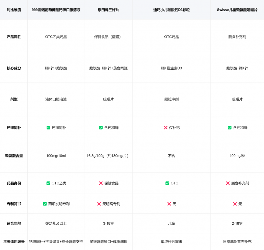Click cell 日常基础营养补充
Screen dimensions: 264x250
pyautogui.click(x=237, y=242)
